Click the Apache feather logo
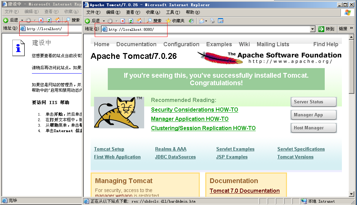 click(x=220, y=57)
